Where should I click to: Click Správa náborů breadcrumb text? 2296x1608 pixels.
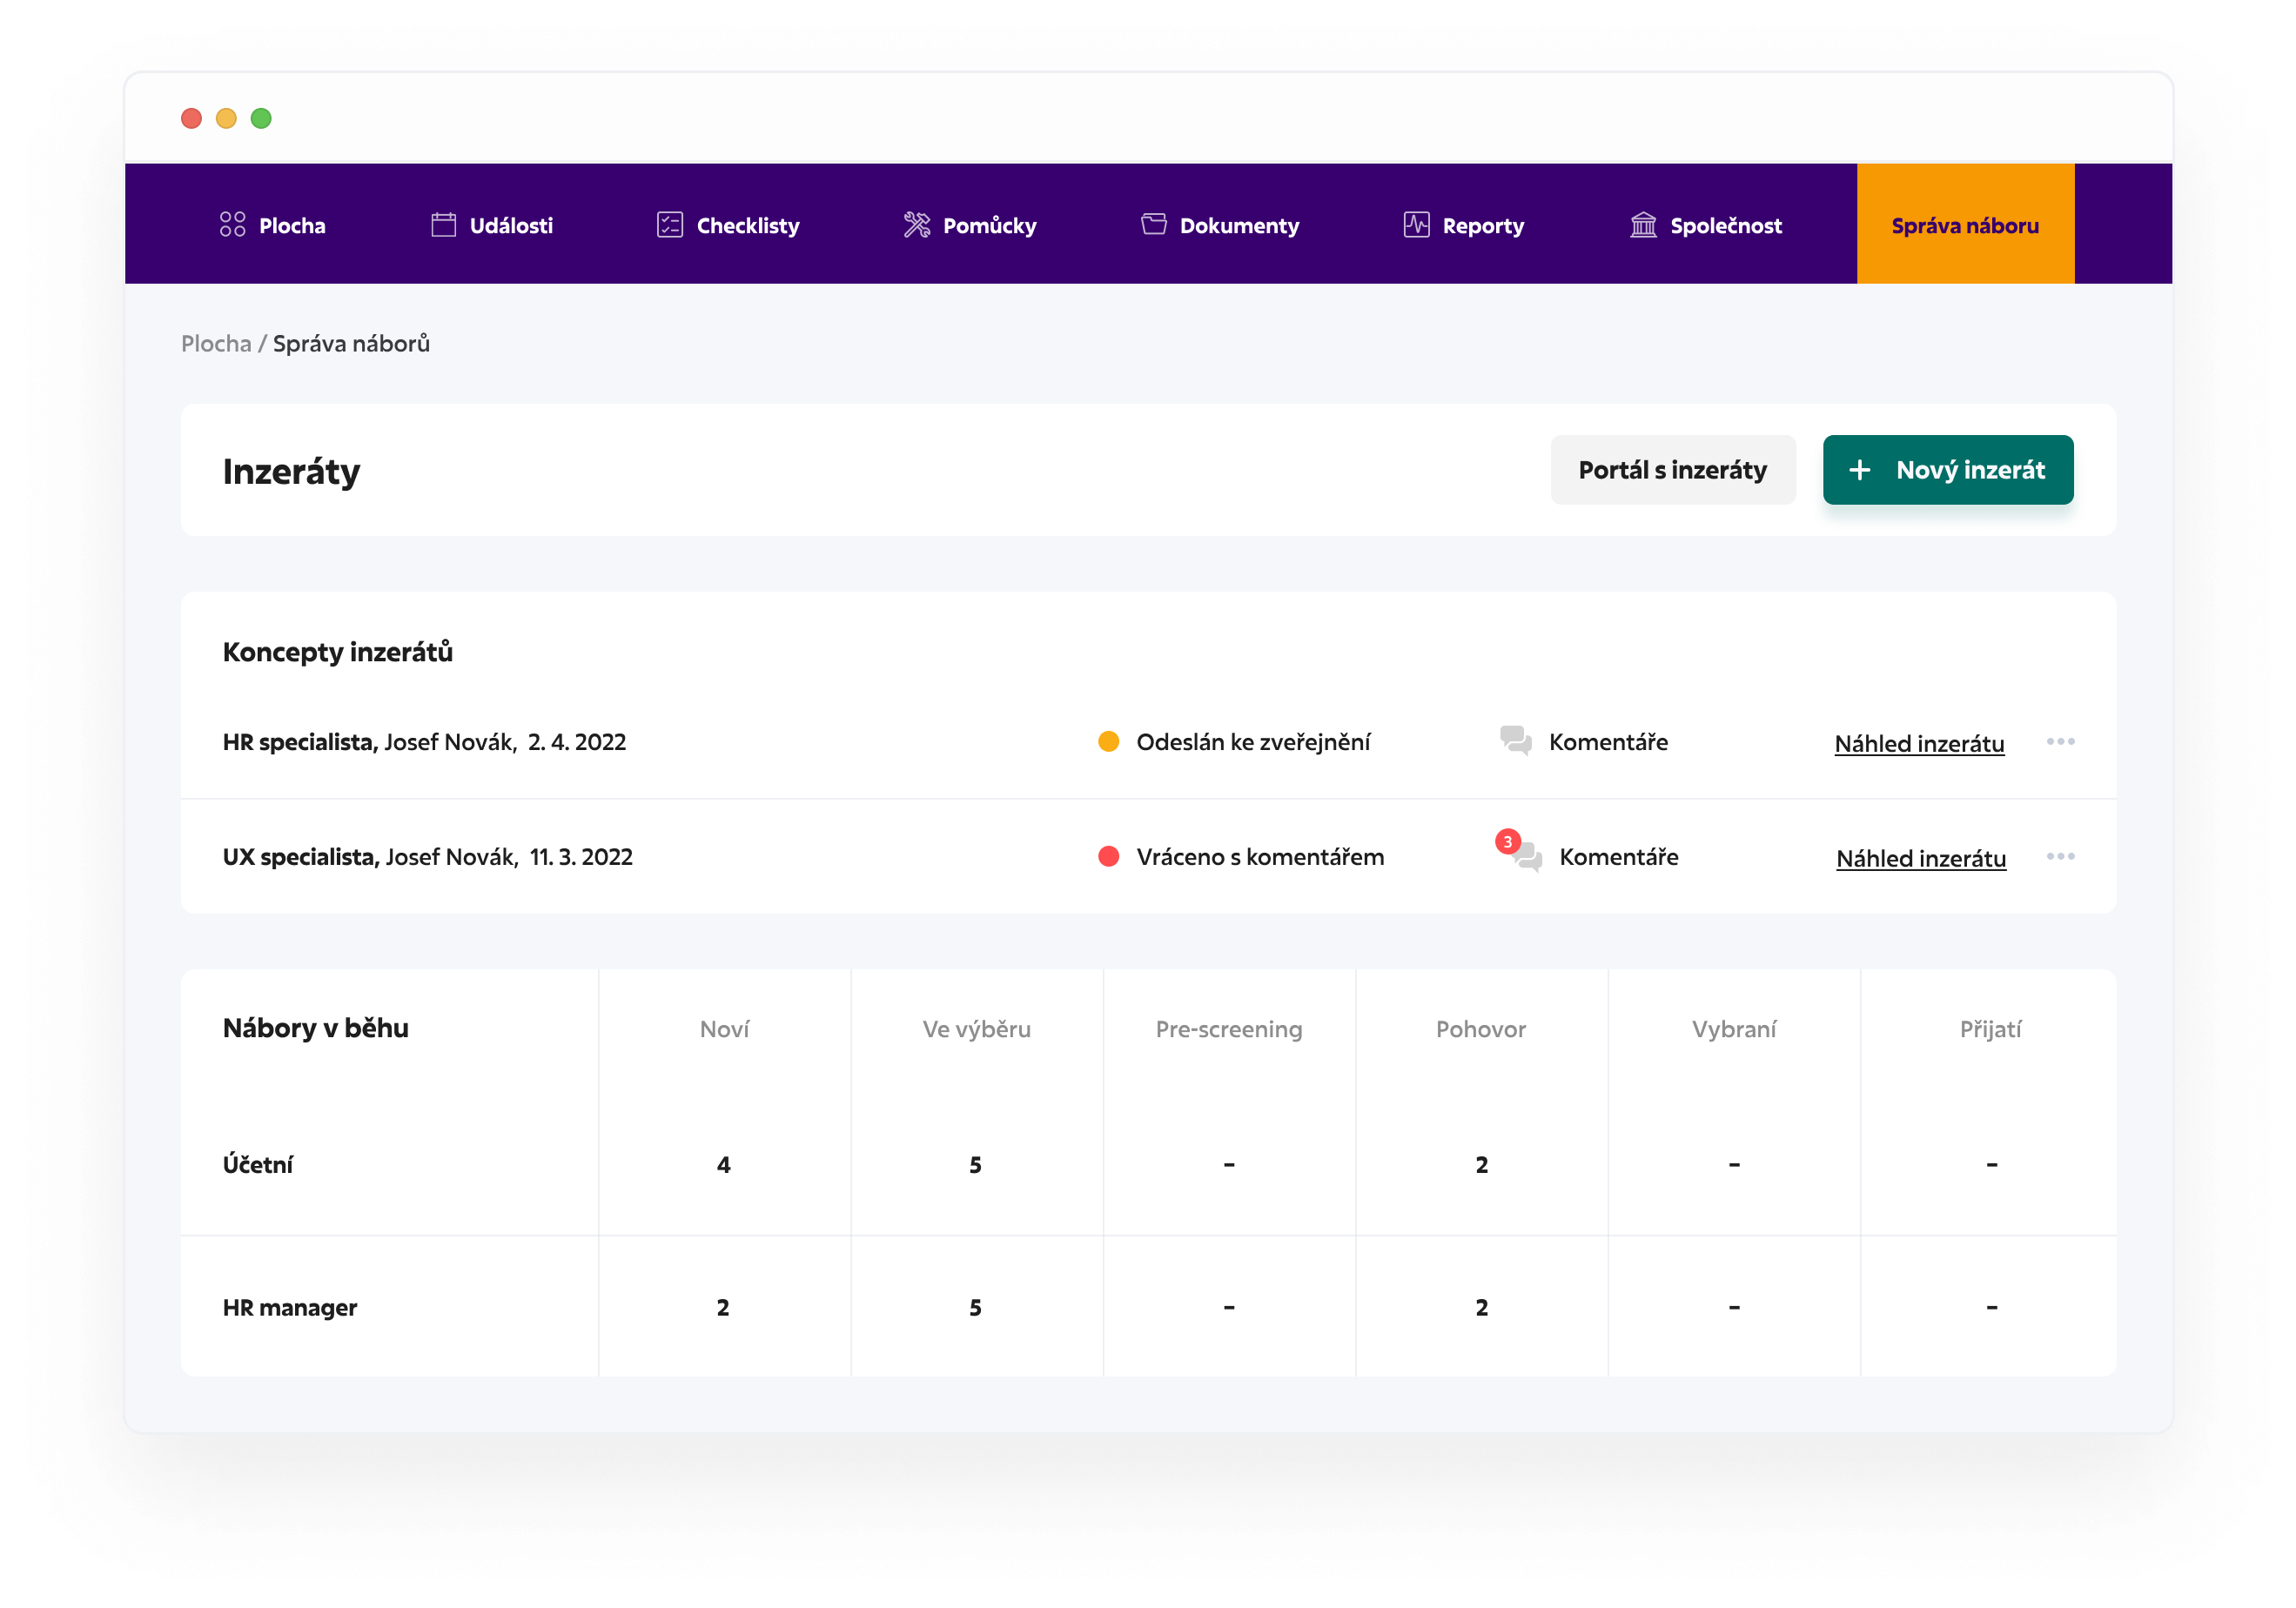pyautogui.click(x=351, y=343)
